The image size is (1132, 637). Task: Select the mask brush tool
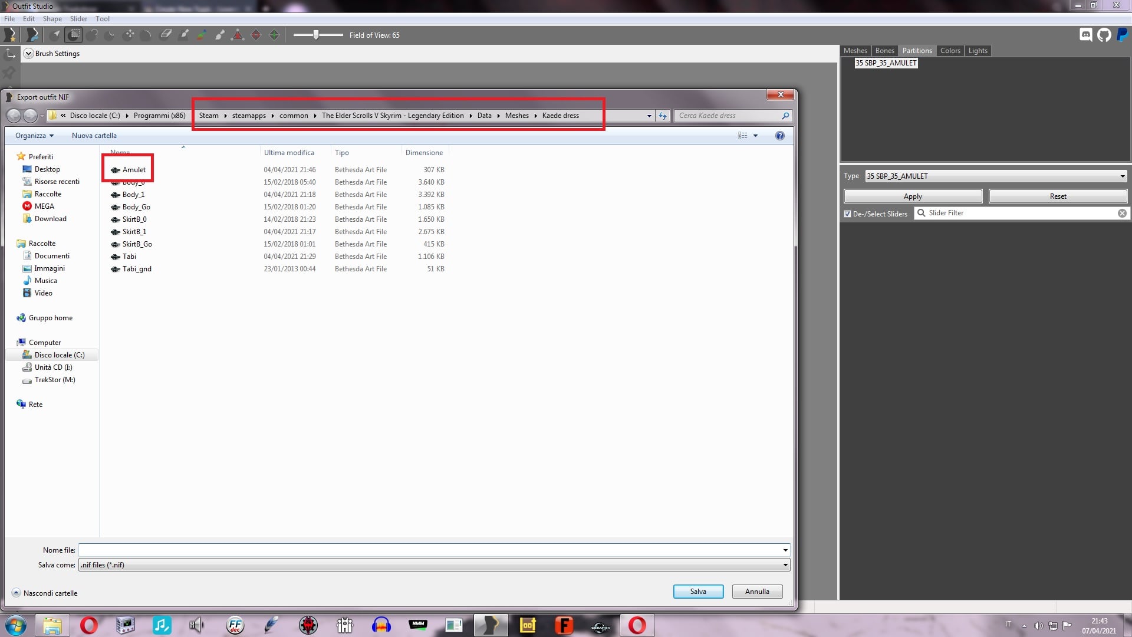coord(74,35)
